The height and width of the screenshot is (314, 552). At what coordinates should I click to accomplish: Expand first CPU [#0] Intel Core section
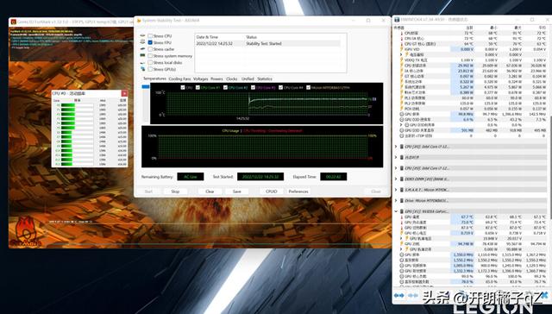(396, 147)
